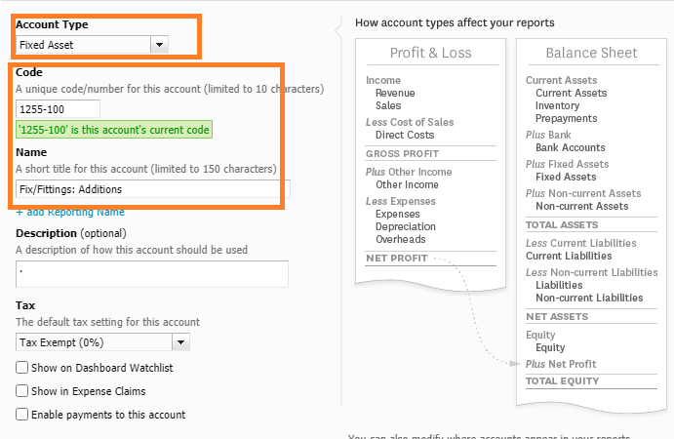Tick the Show in Expense Claims checkbox
Viewport: 674px width, 439px height.
pyautogui.click(x=21, y=391)
